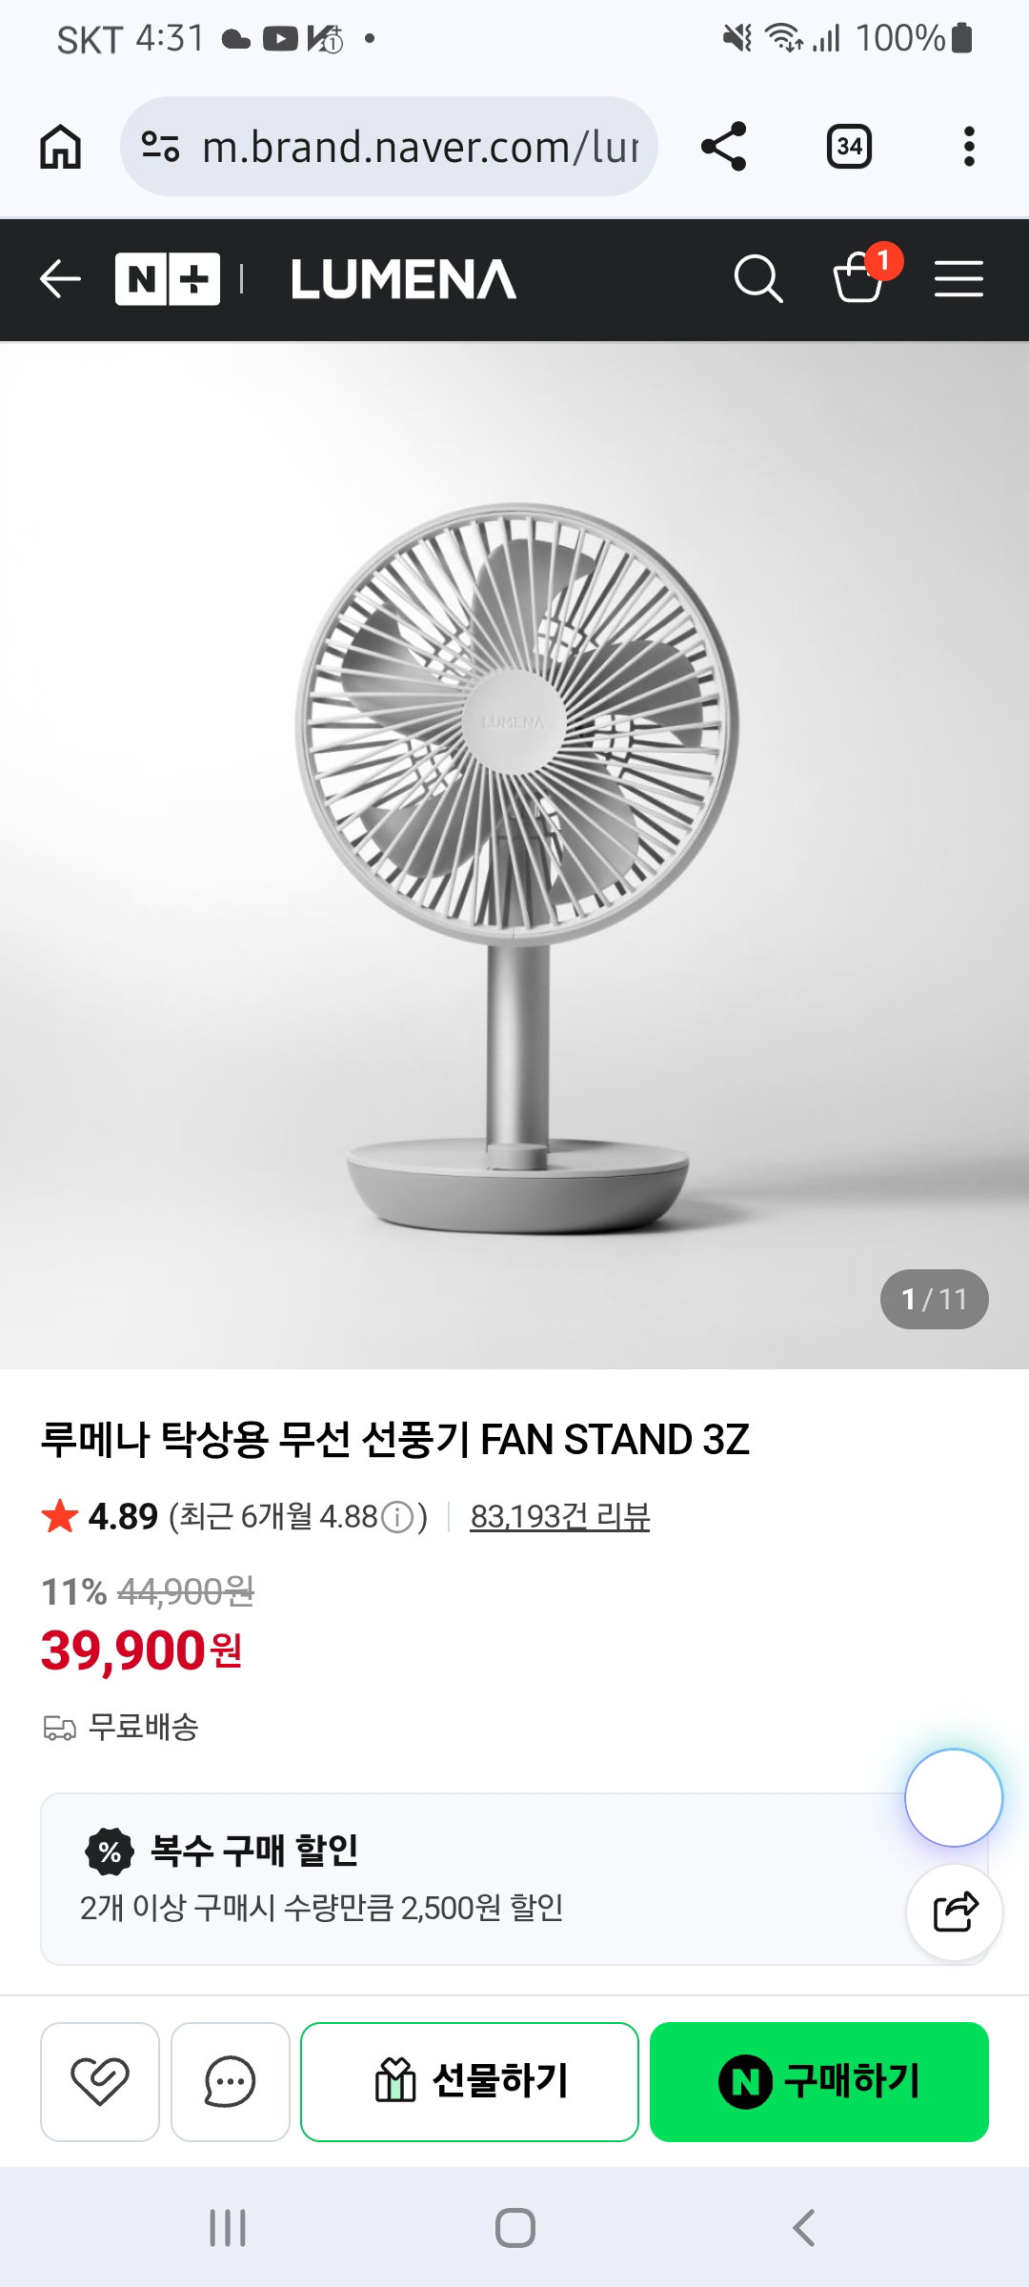1029x2287 pixels.
Task: Open site settings icon in address bar
Action: 160,147
